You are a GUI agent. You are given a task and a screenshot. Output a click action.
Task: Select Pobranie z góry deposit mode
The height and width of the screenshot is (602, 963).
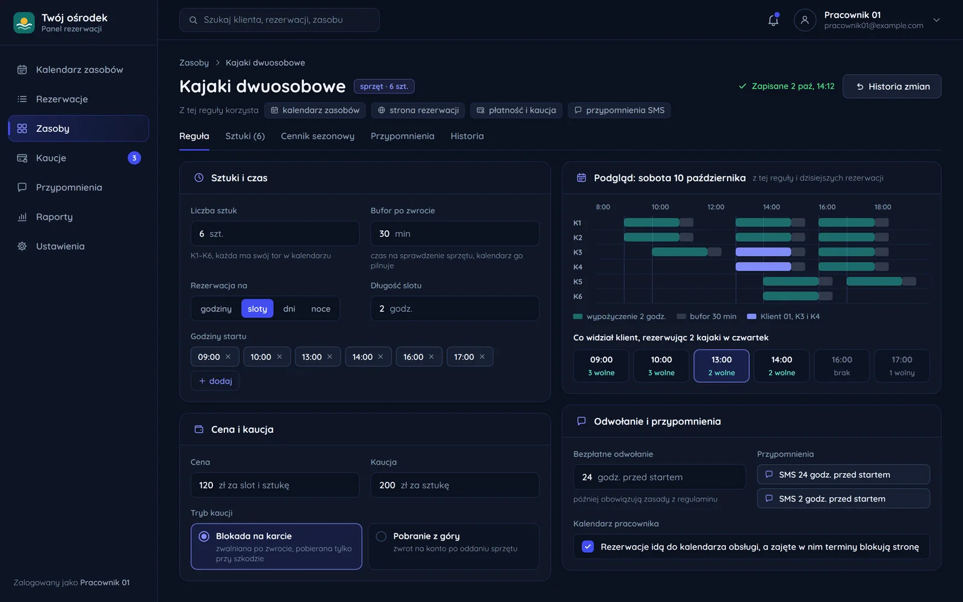click(x=454, y=547)
